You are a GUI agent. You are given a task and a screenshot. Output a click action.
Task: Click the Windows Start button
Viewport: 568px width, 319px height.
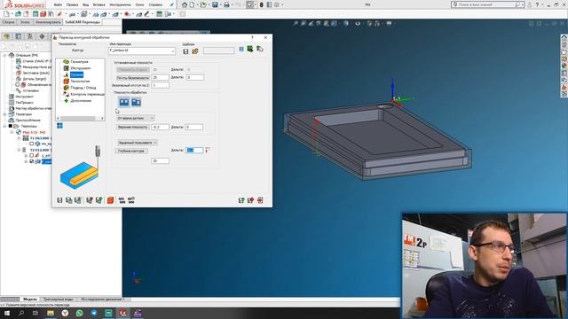[7, 313]
